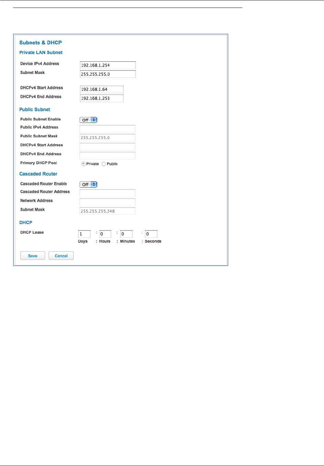Click the Cancel button

click(61, 256)
